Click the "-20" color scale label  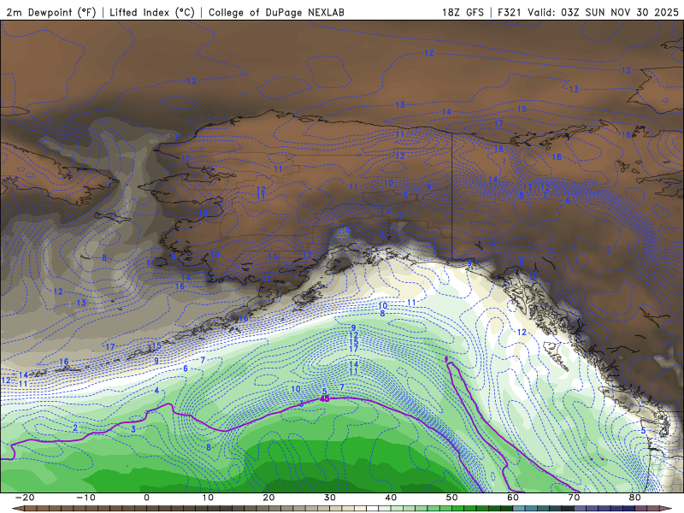25,498
